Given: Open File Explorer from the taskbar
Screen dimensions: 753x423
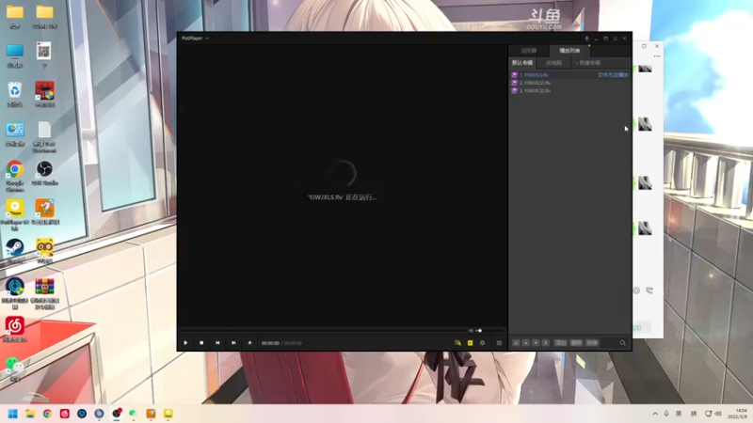Looking at the screenshot, I should coord(30,414).
